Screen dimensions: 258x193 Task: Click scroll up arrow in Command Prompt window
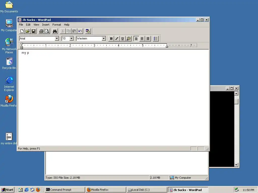pyautogui.click(x=236, y=93)
